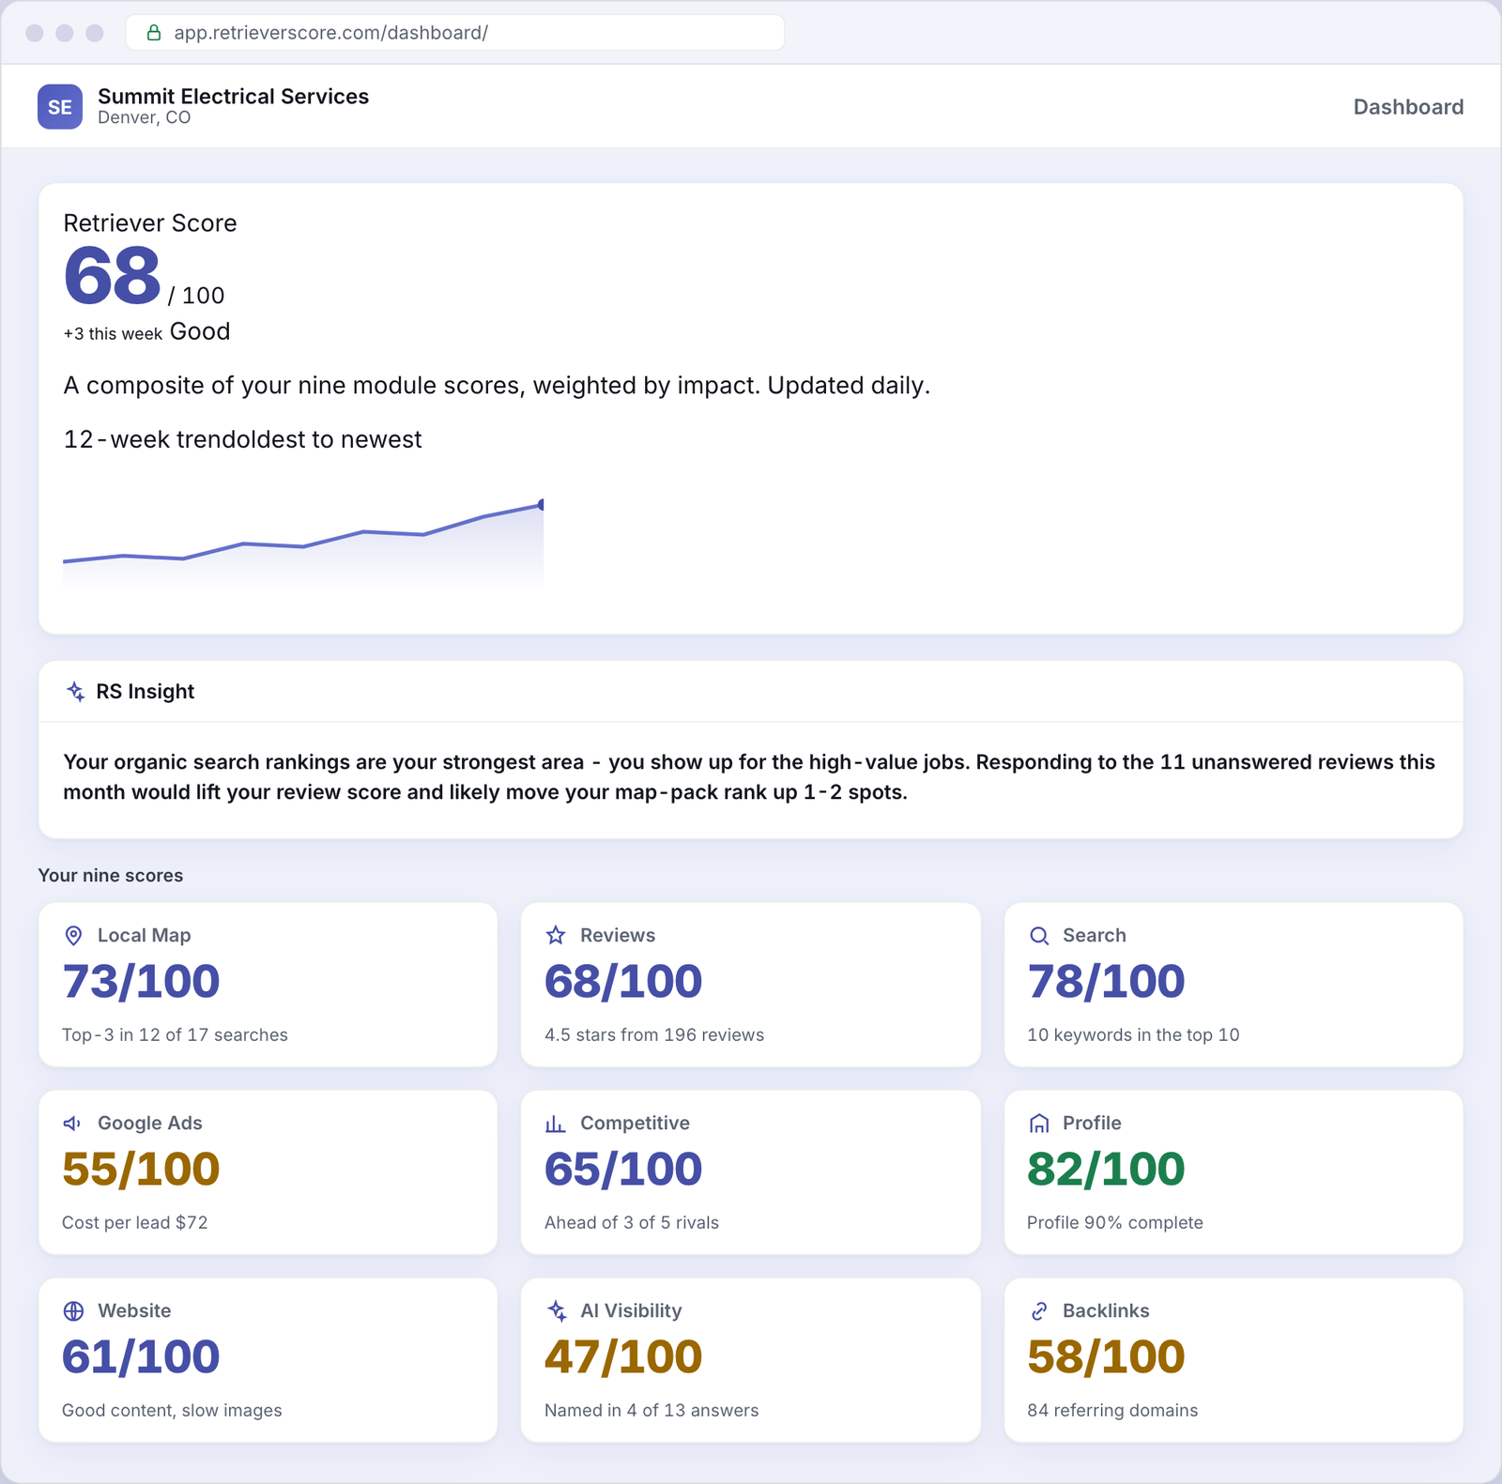Click the '+3 this week' change label
Viewport: 1502px width, 1484px height.
coord(113,334)
